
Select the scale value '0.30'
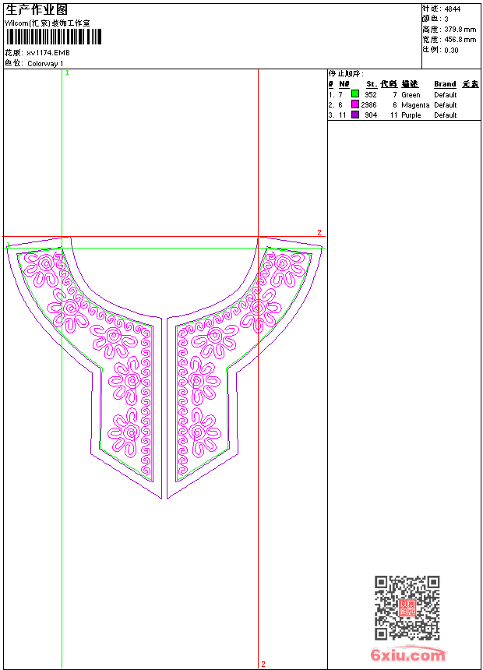point(451,50)
